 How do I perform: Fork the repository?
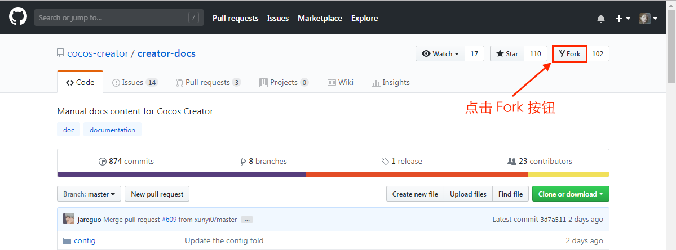point(569,54)
